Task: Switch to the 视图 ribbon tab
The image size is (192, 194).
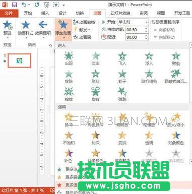Action: (161, 13)
